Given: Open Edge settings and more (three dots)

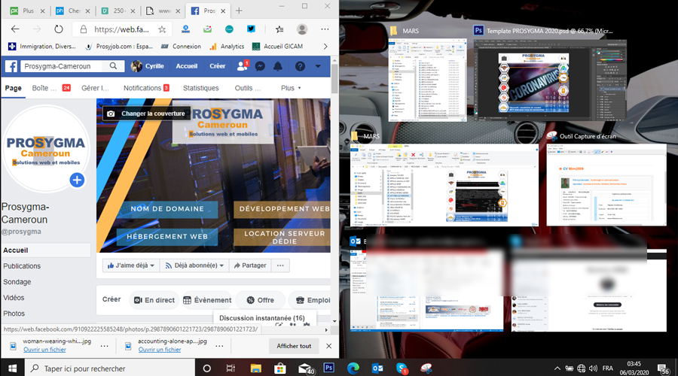Looking at the screenshot, I should tap(325, 29).
